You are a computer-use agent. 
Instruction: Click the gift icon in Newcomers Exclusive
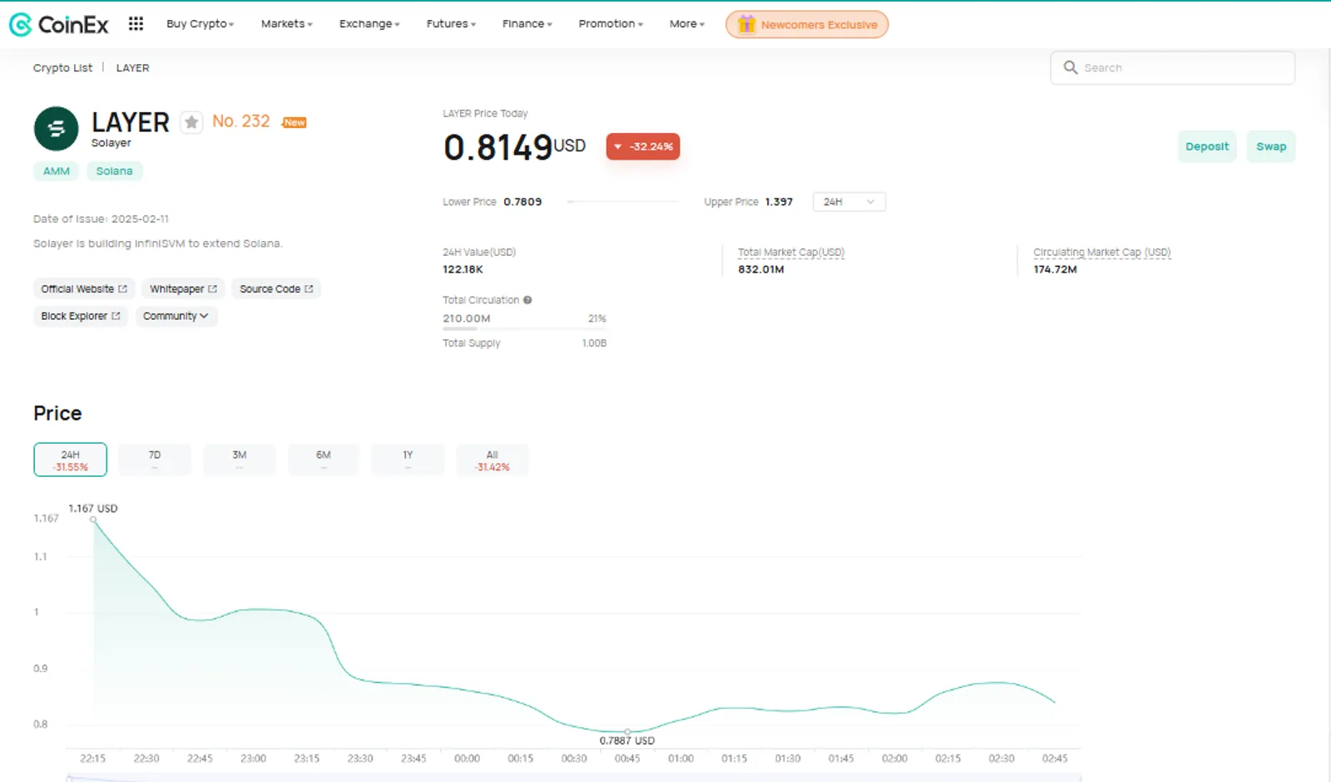746,24
